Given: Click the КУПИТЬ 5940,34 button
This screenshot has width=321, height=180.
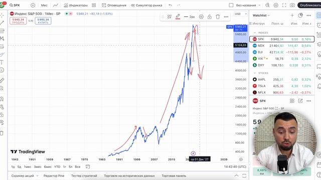Looking at the screenshot, I should pos(43,21).
